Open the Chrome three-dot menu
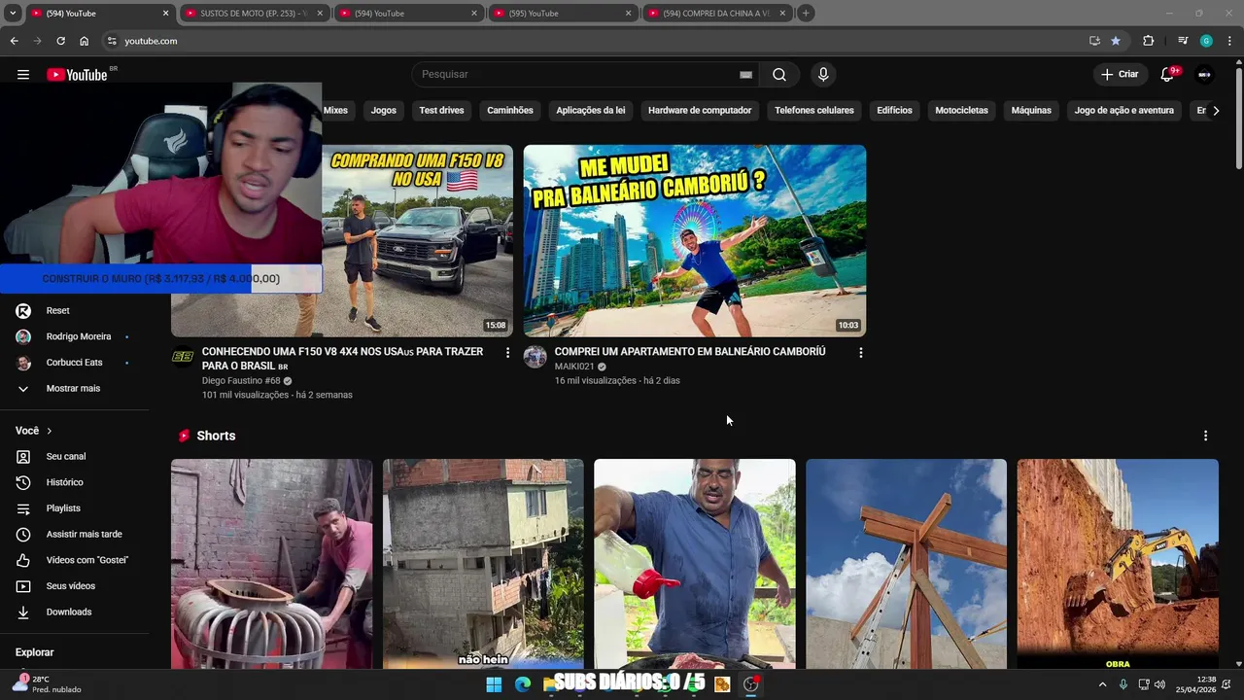 (x=1230, y=41)
